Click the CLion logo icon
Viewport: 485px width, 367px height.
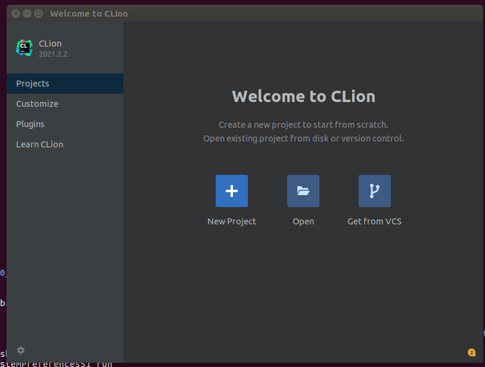(x=24, y=48)
